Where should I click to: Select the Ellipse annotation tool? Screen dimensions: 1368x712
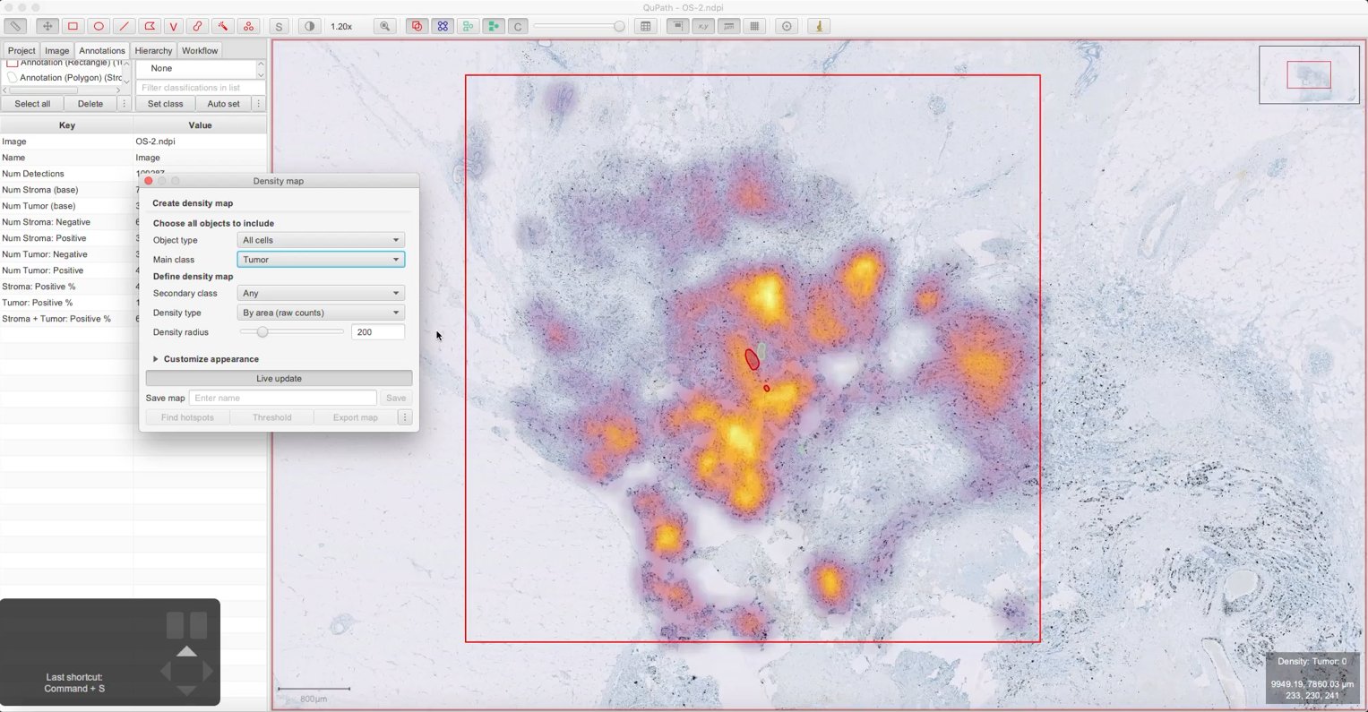click(99, 26)
